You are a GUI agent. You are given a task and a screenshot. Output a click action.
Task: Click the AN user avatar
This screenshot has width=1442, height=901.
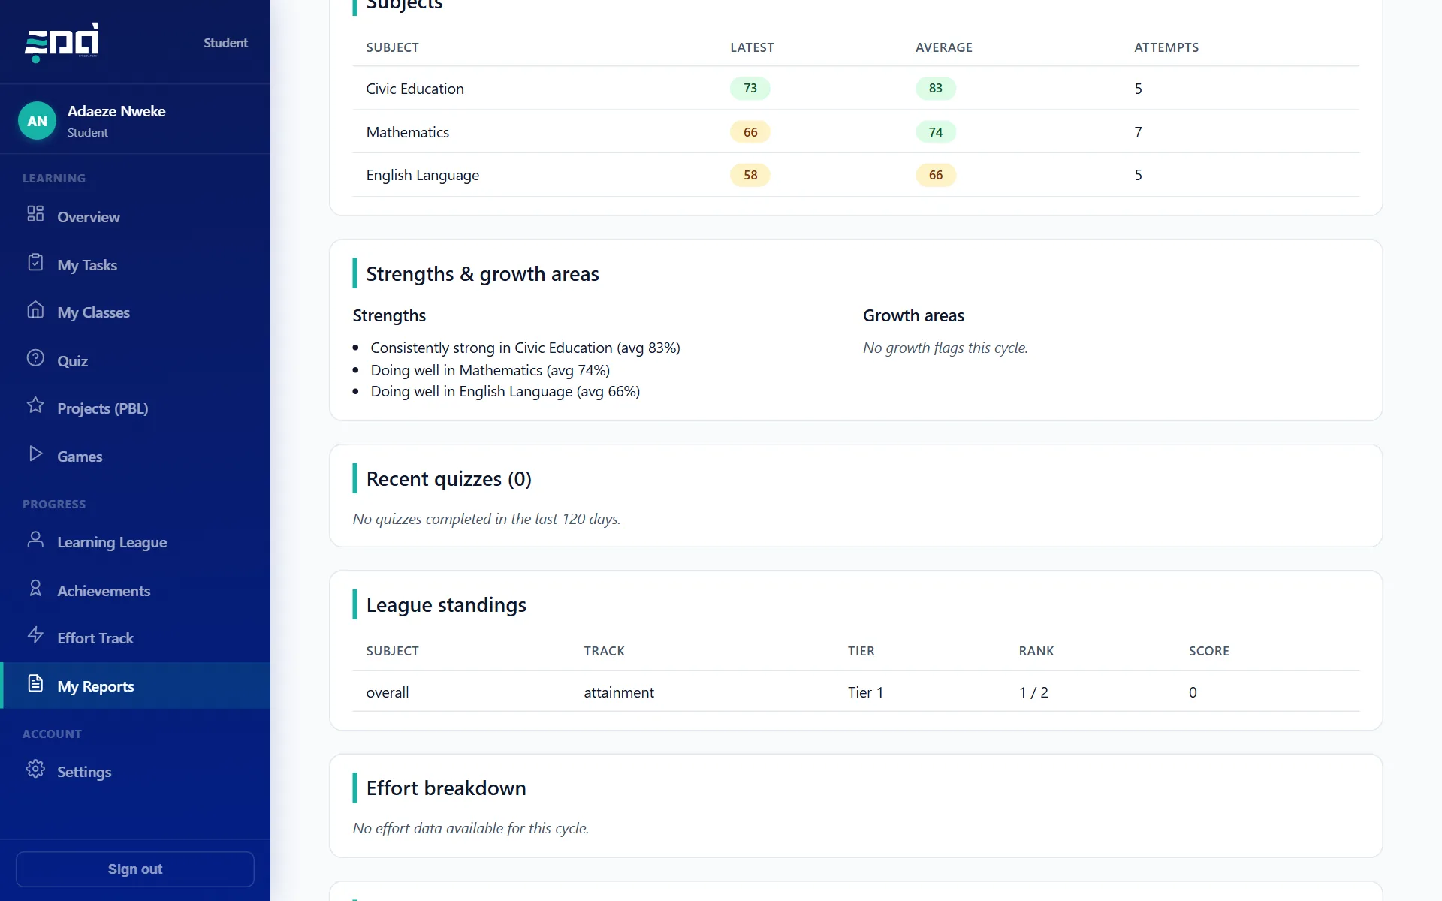click(x=37, y=121)
